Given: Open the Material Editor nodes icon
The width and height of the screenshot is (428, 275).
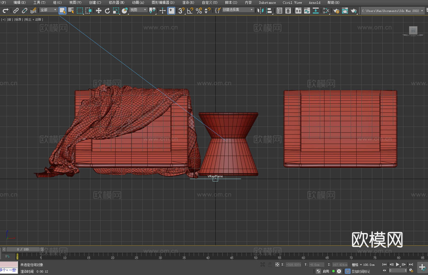Looking at the screenshot, I should (326, 11).
